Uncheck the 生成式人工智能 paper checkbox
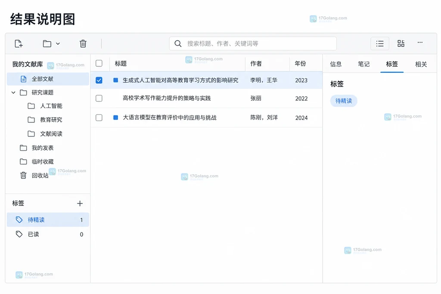The height and width of the screenshot is (294, 441). [99, 80]
